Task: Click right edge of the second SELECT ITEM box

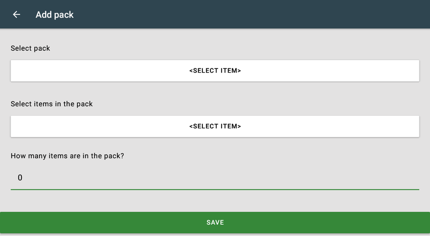Action: [414, 126]
